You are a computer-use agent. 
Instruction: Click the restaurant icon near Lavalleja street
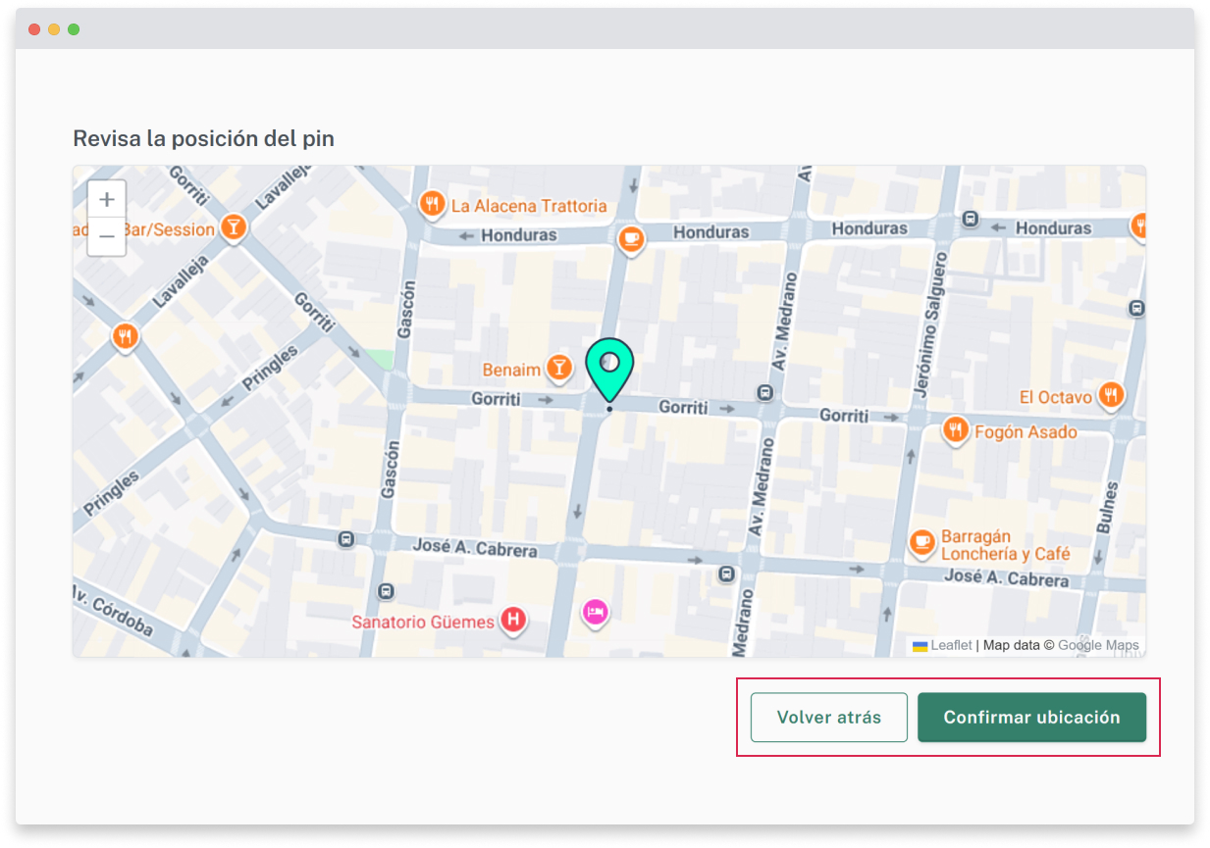(x=125, y=336)
